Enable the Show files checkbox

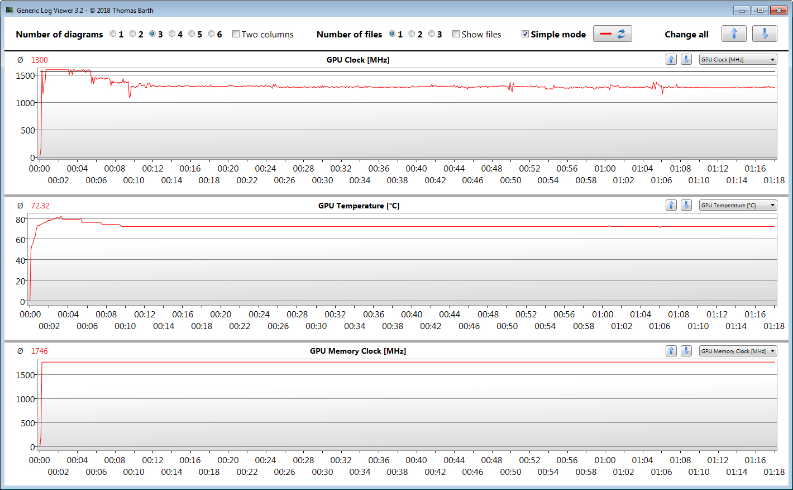click(456, 34)
